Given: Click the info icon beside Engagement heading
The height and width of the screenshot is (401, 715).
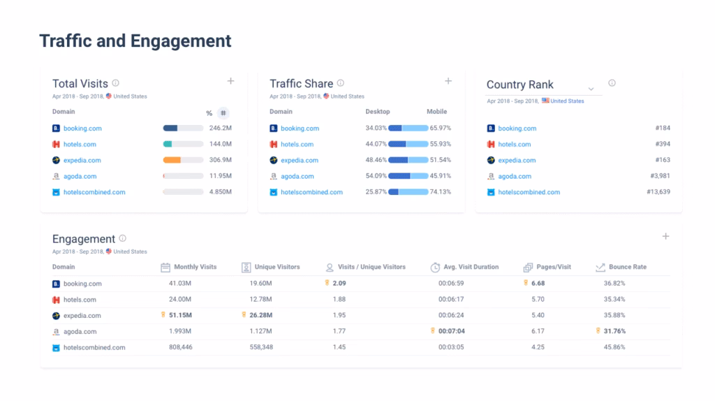Looking at the screenshot, I should (x=123, y=238).
